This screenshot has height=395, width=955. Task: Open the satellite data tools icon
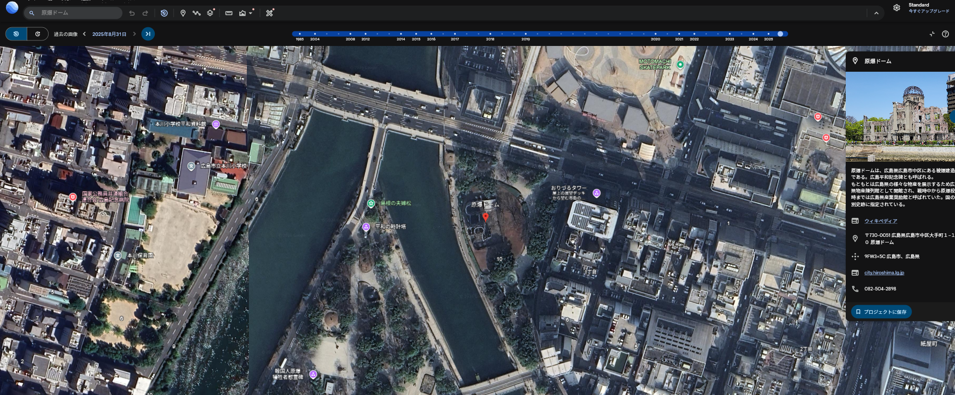270,13
